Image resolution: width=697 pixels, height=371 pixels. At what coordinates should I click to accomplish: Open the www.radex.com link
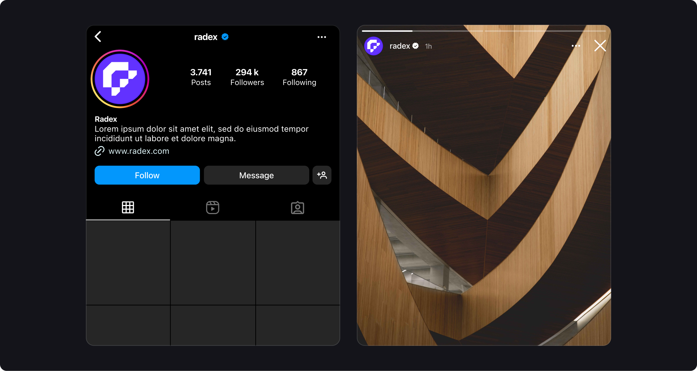[139, 151]
